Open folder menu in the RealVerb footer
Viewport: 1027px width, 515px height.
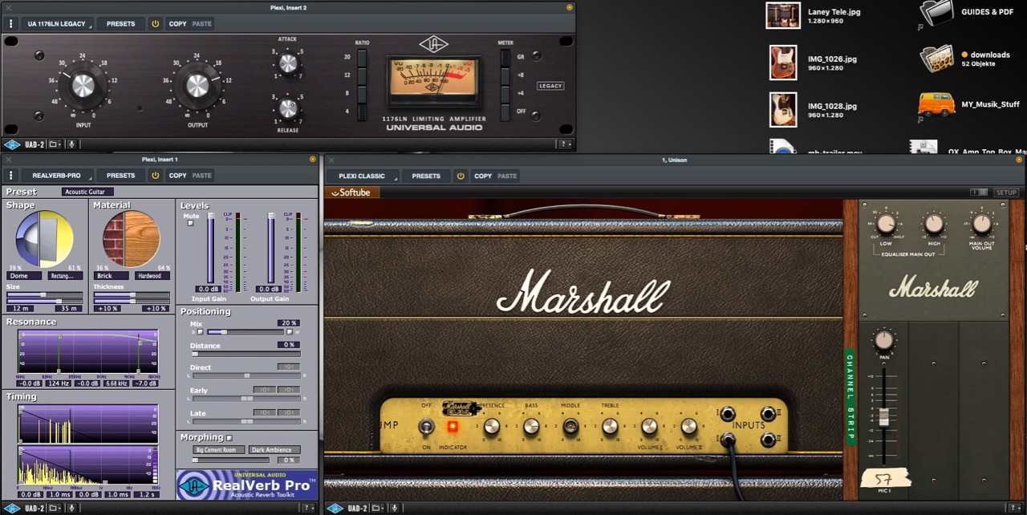[x=55, y=508]
